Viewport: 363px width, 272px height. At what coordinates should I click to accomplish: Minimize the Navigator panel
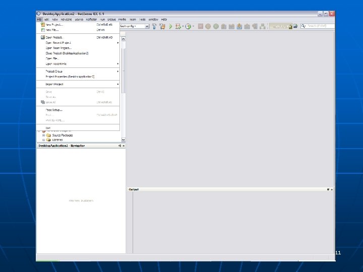(119, 146)
